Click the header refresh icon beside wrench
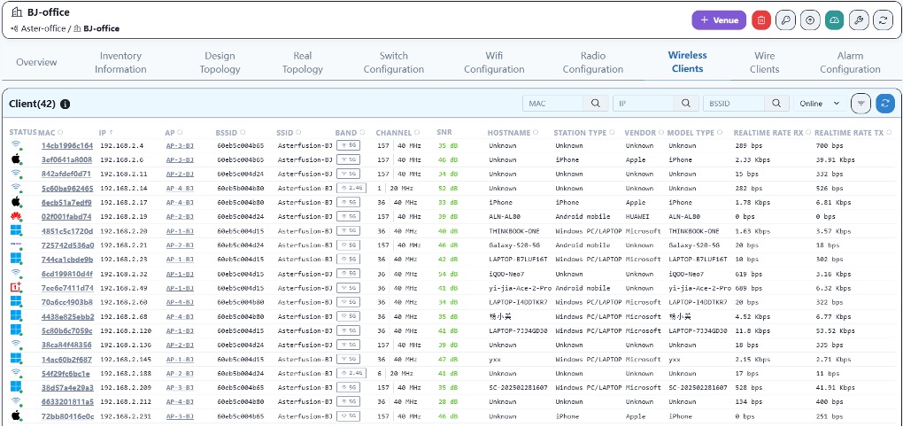 click(x=883, y=20)
